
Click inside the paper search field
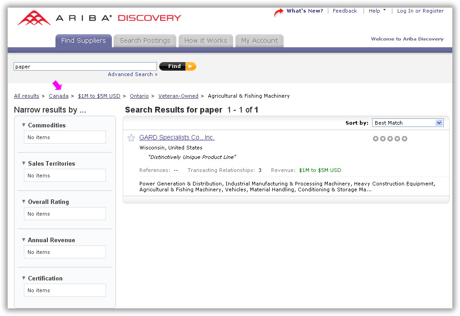pyautogui.click(x=85, y=66)
